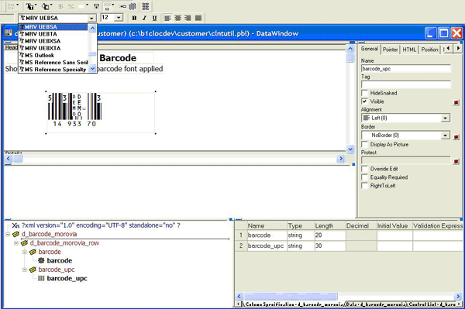Viewport: 465px width, 309px height.
Task: Click the slide/layer icon next to border box
Action: click(96, 6)
